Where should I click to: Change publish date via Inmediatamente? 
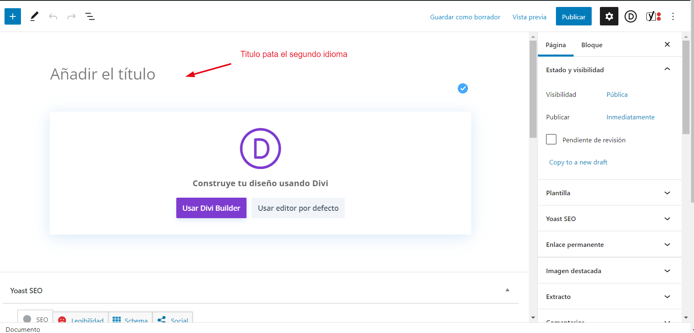click(x=630, y=117)
